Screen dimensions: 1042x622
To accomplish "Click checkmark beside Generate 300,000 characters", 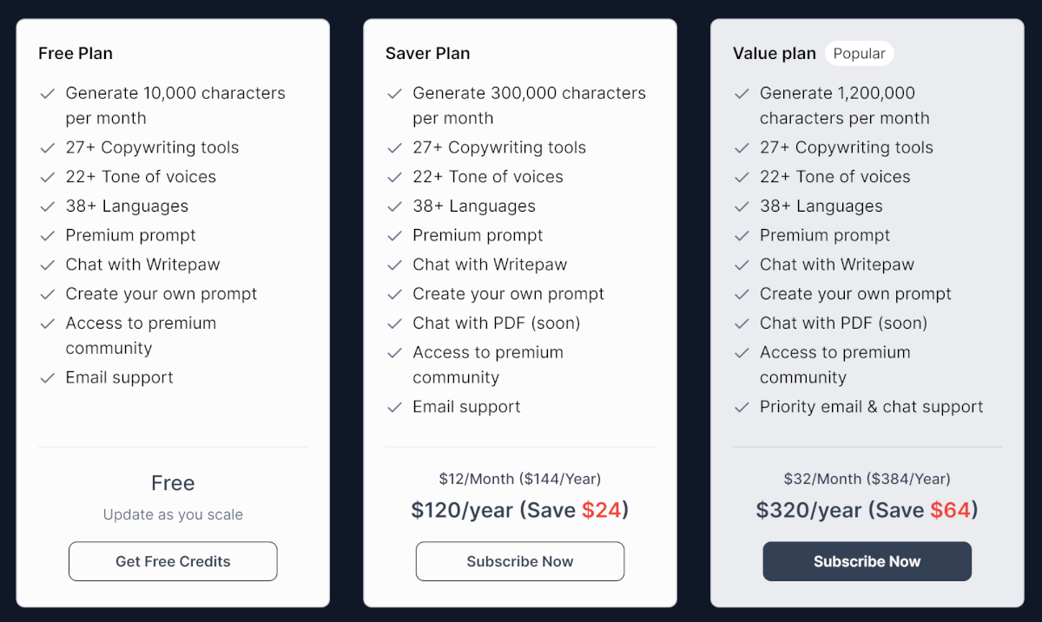I will point(395,94).
